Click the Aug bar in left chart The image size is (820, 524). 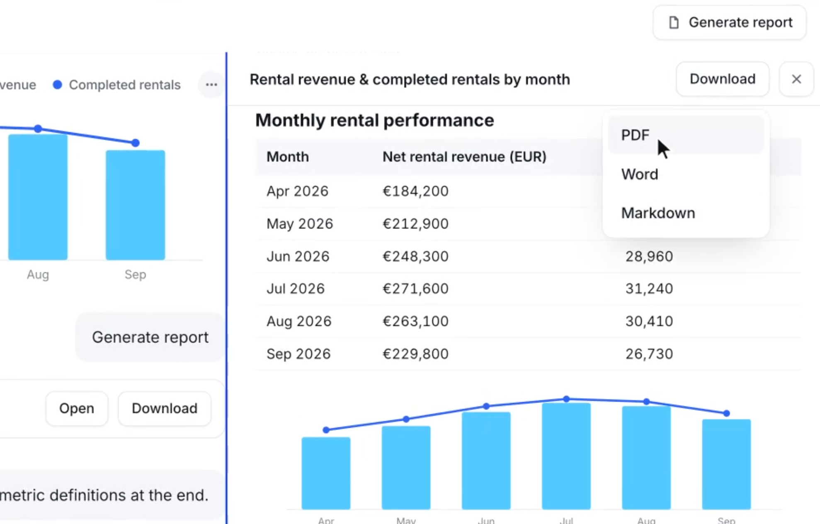[x=38, y=197]
